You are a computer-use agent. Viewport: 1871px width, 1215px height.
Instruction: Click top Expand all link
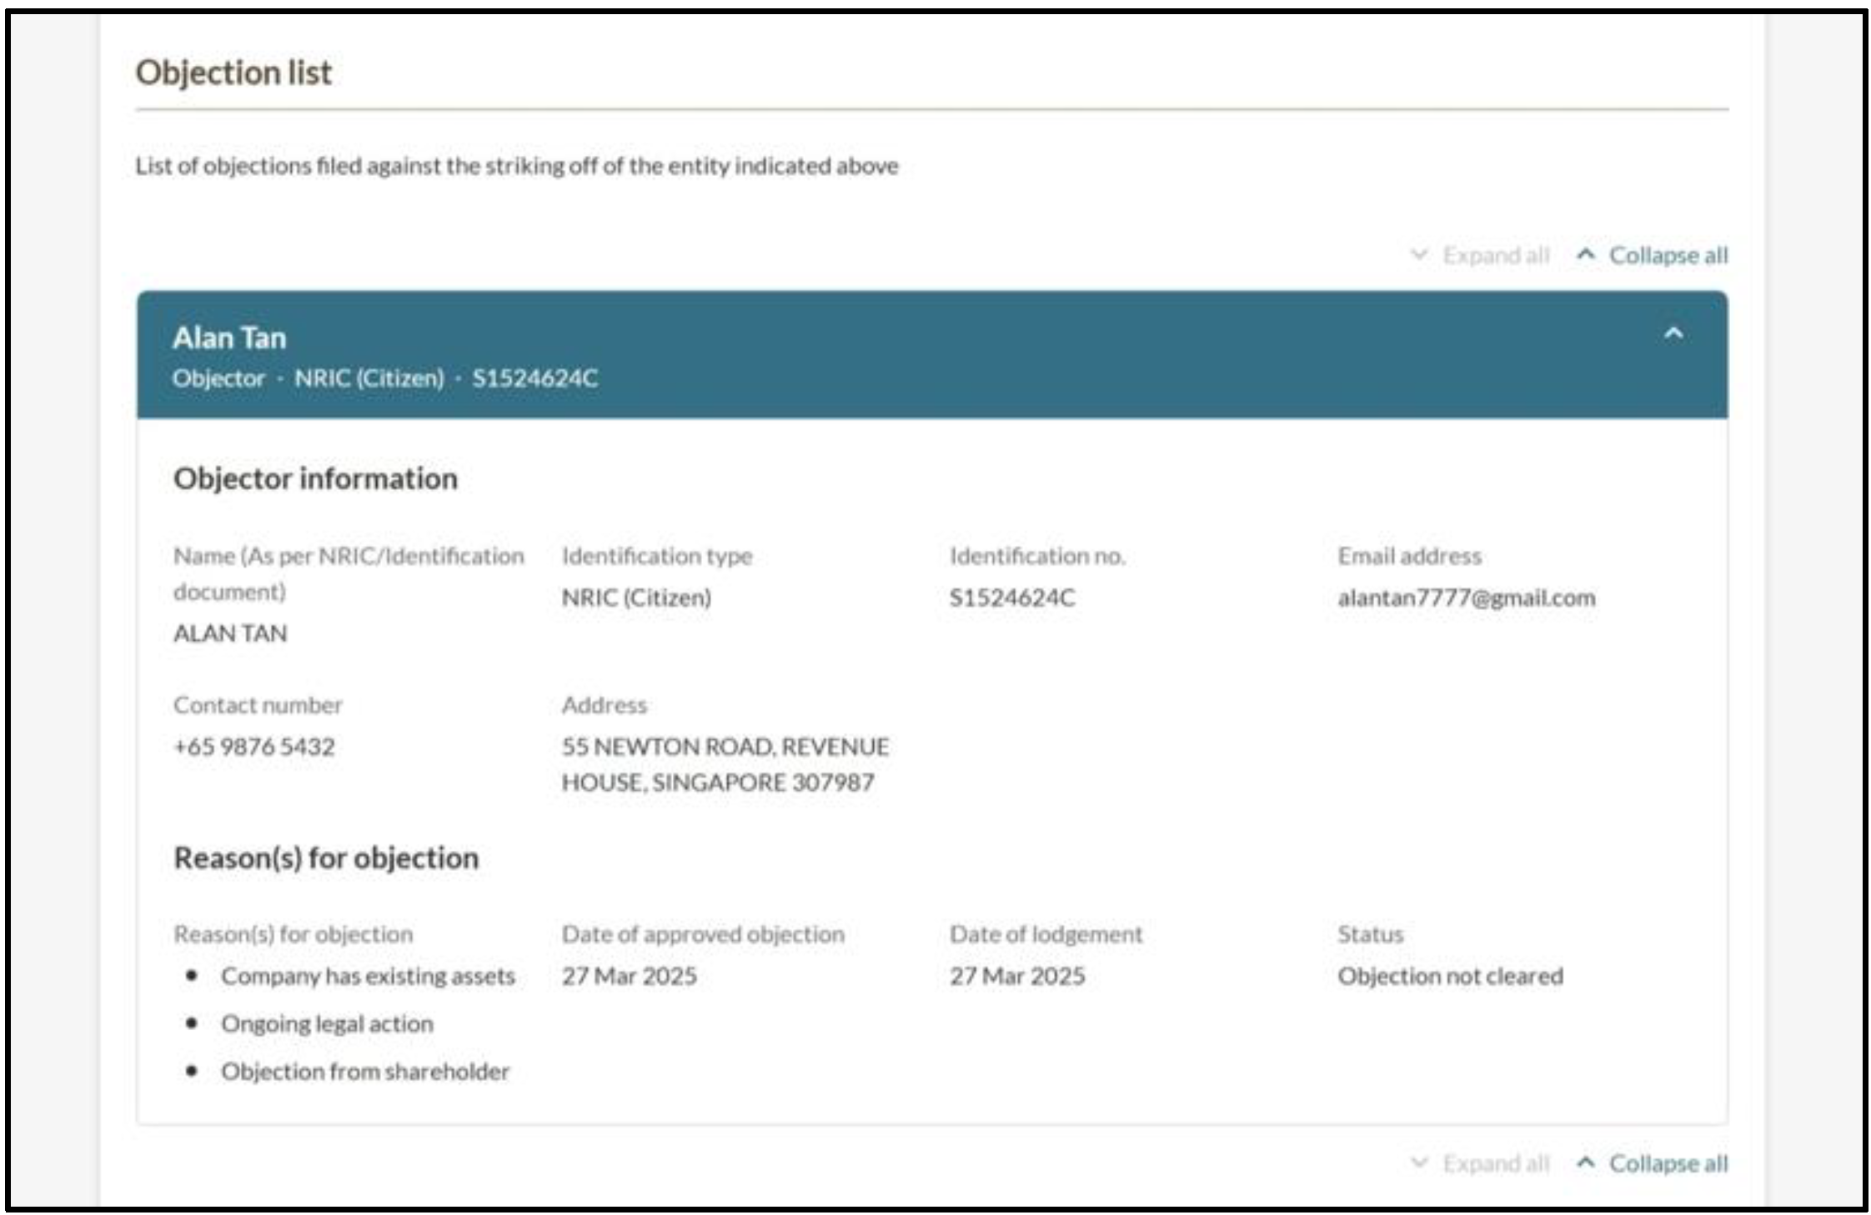pyautogui.click(x=1496, y=255)
